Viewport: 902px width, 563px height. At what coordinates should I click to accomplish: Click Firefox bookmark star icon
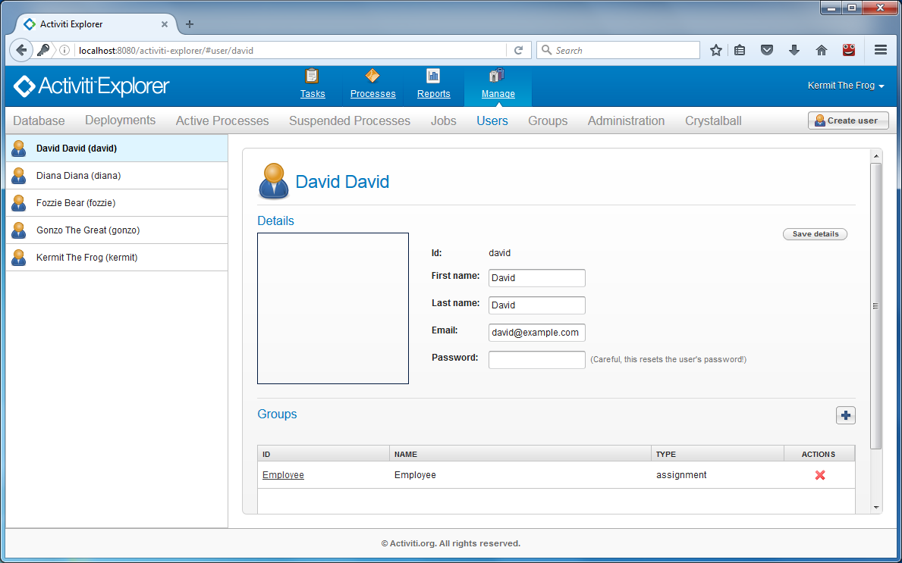[x=715, y=50]
